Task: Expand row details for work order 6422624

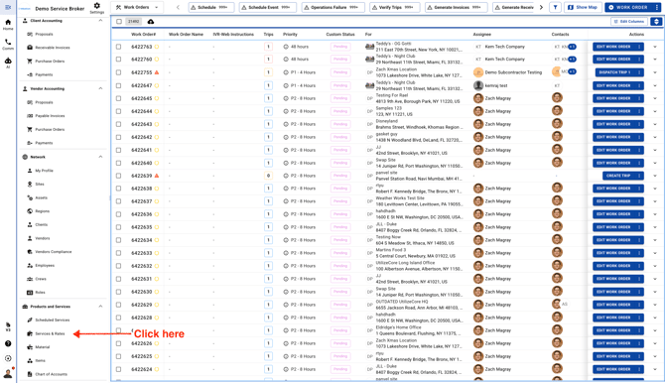Action: click(x=655, y=369)
